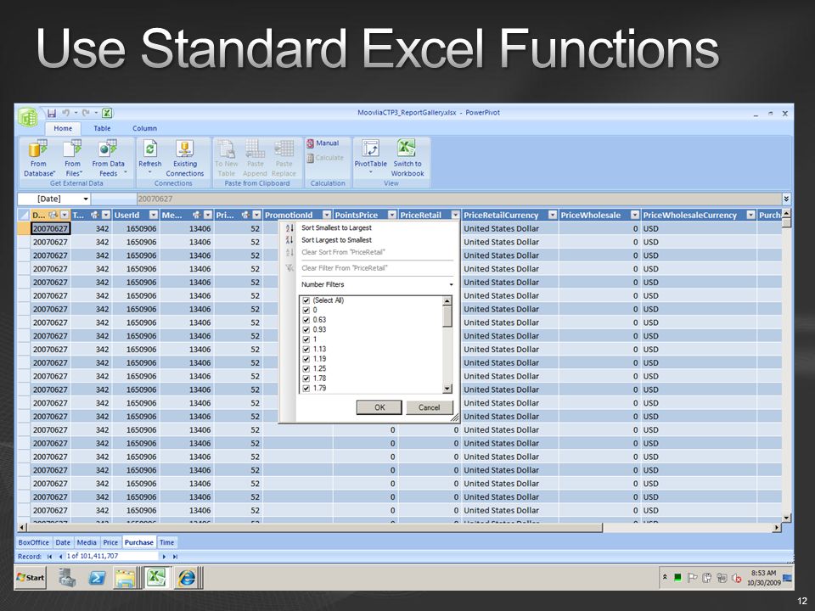Open the PriceWholesaleCurrency filter dropdown

pos(750,215)
